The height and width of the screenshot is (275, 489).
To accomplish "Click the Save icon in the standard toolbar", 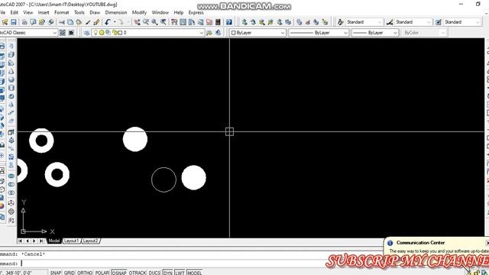I will click(x=14, y=22).
